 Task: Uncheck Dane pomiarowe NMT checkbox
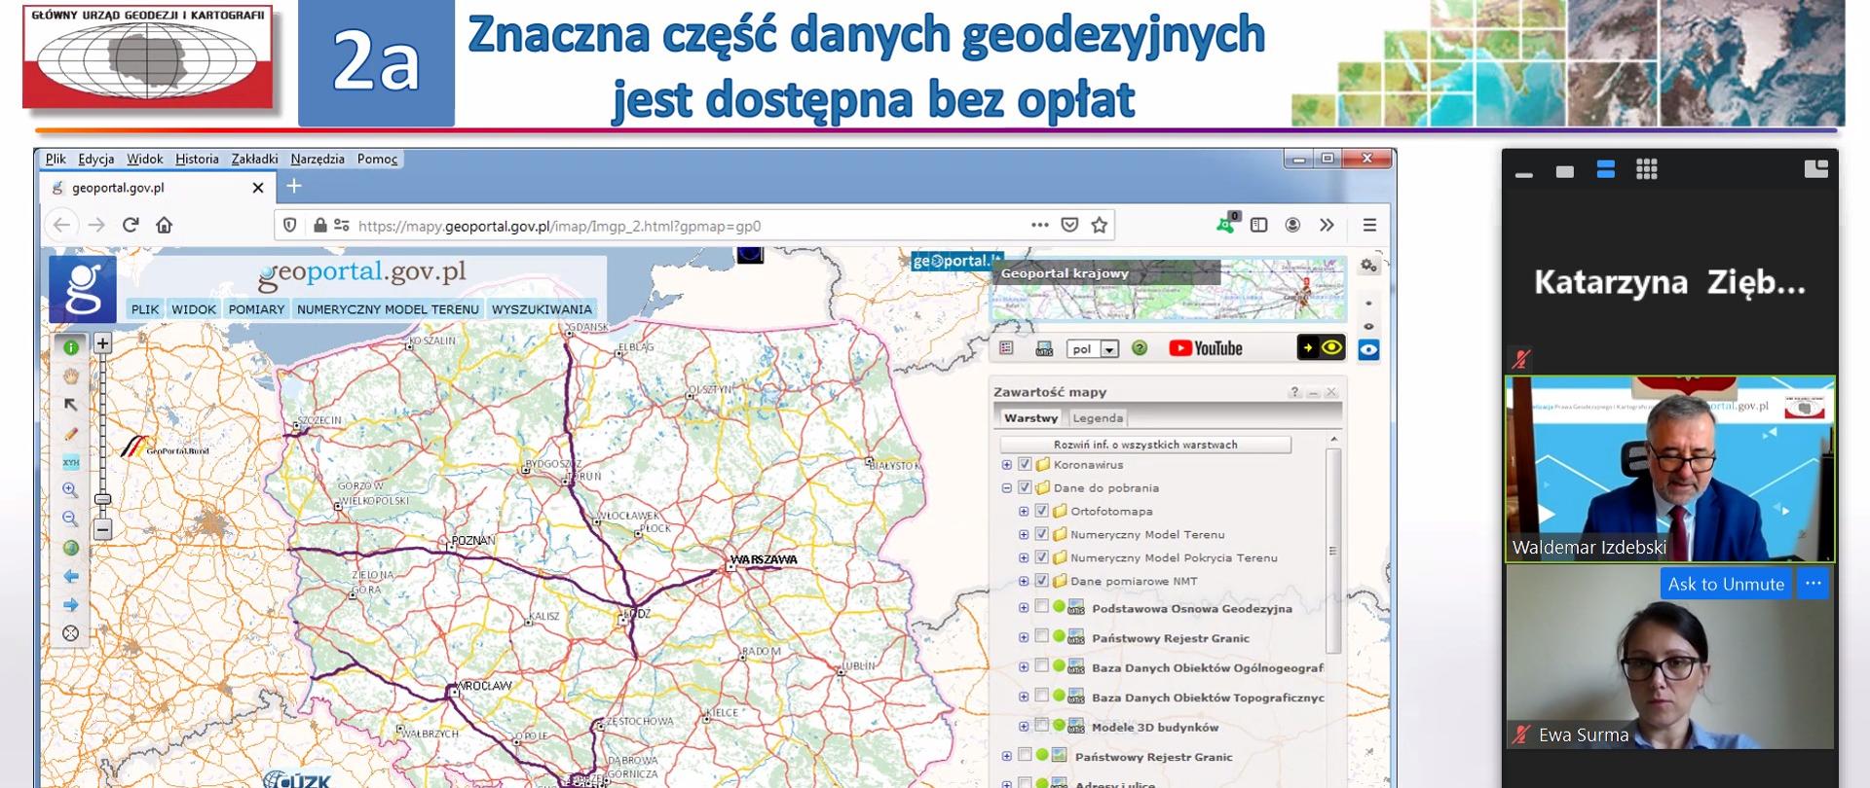click(x=1042, y=581)
